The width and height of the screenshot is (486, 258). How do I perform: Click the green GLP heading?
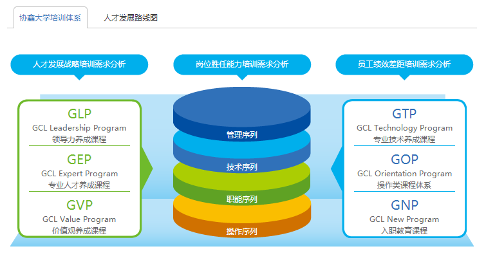[79, 114]
